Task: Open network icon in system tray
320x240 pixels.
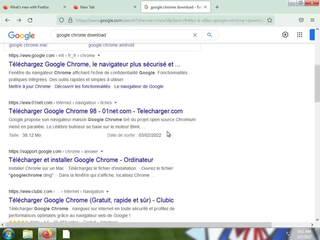Action: 288,234
